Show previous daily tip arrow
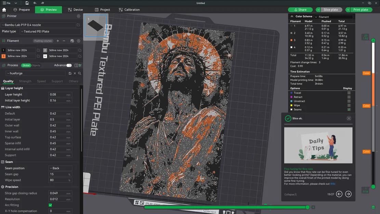Image resolution: width=380 pixels, height=214 pixels. [x=339, y=194]
